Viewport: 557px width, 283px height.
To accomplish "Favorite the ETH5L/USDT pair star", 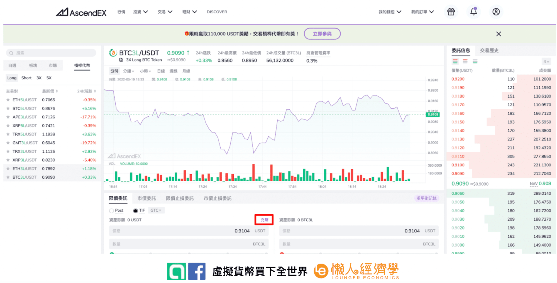I will [8, 100].
